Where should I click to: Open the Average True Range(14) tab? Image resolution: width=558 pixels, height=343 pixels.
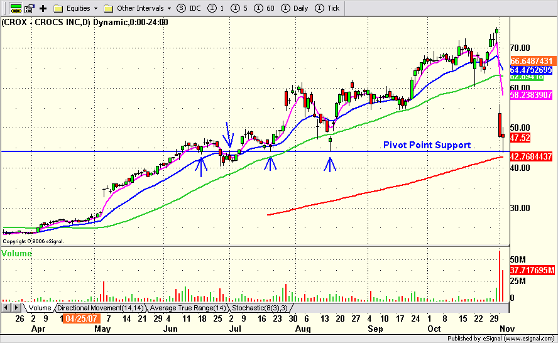click(187, 308)
